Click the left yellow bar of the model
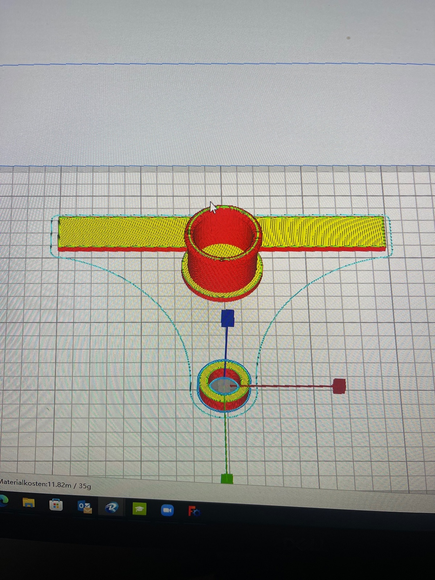Image resolution: width=435 pixels, height=580 pixels. pos(123,231)
